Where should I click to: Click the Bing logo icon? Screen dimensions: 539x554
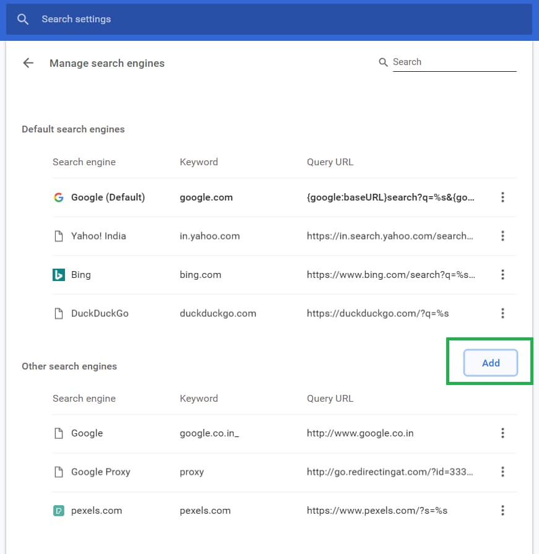59,275
